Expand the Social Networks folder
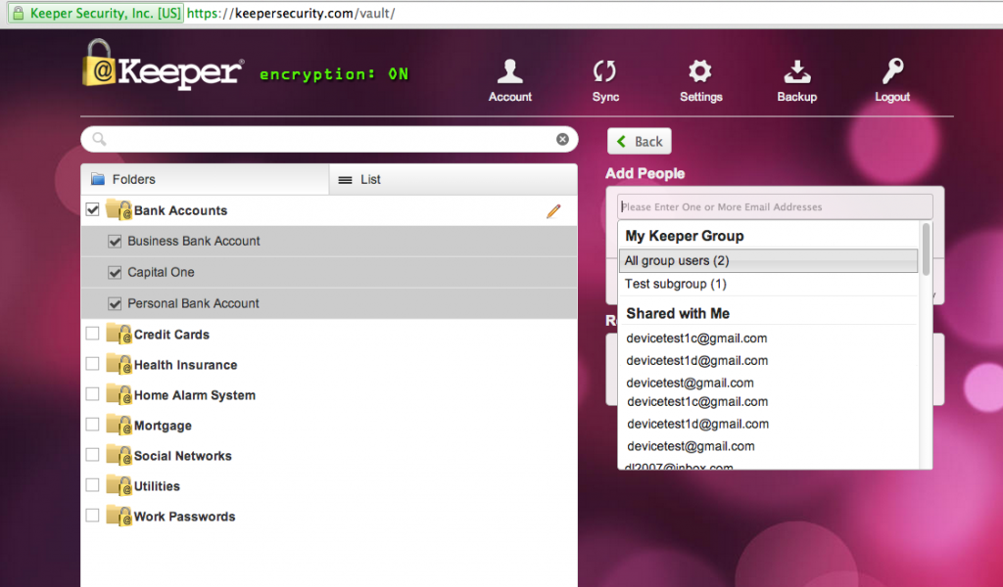Screen dimensions: 1003x587 point(182,456)
